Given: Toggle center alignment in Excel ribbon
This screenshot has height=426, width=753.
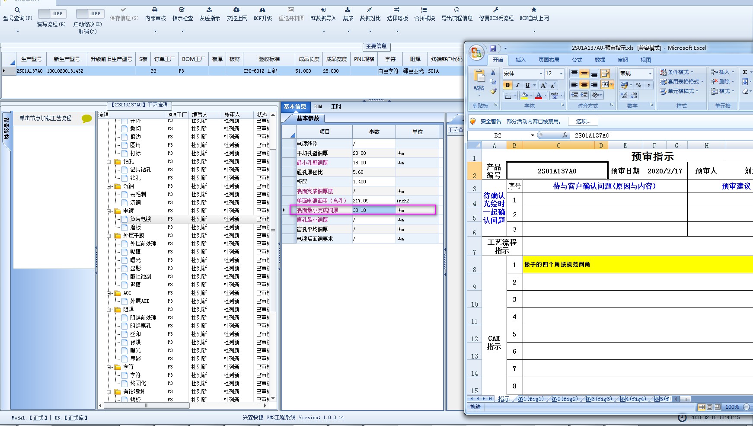Looking at the screenshot, I should [x=584, y=84].
